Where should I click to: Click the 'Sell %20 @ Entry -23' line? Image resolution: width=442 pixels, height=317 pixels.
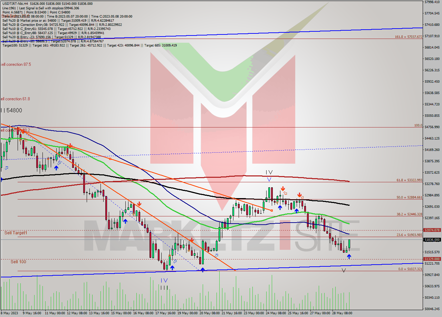point(51,37)
